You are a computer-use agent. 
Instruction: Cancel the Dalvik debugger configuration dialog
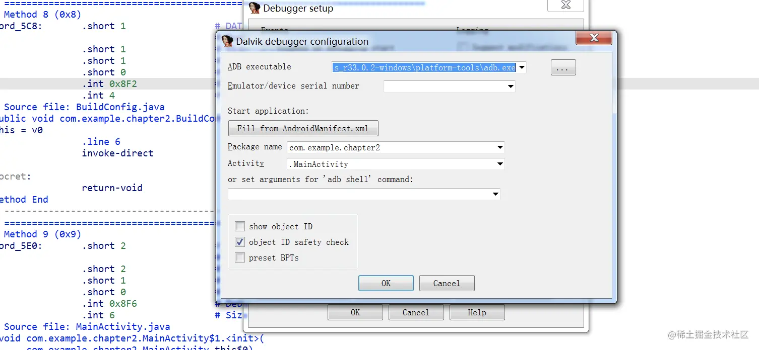(x=447, y=283)
